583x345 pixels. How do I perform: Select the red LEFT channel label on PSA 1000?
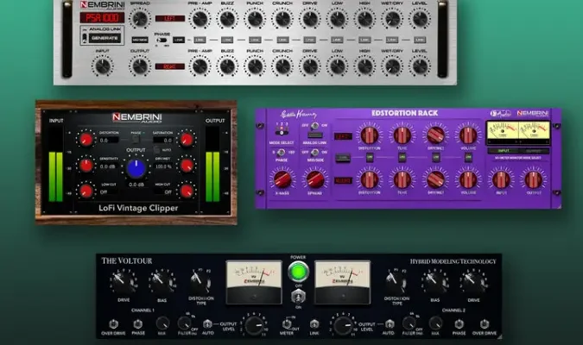click(x=170, y=17)
